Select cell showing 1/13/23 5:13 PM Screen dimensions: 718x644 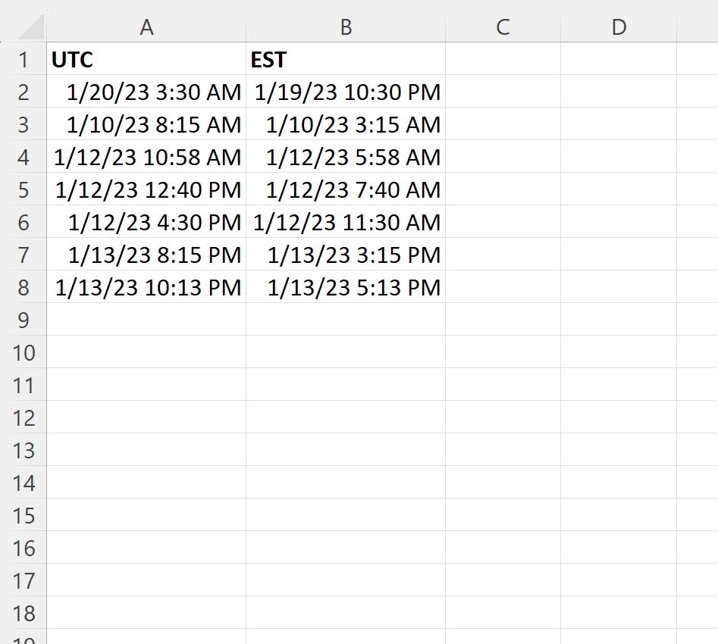pyautogui.click(x=346, y=287)
